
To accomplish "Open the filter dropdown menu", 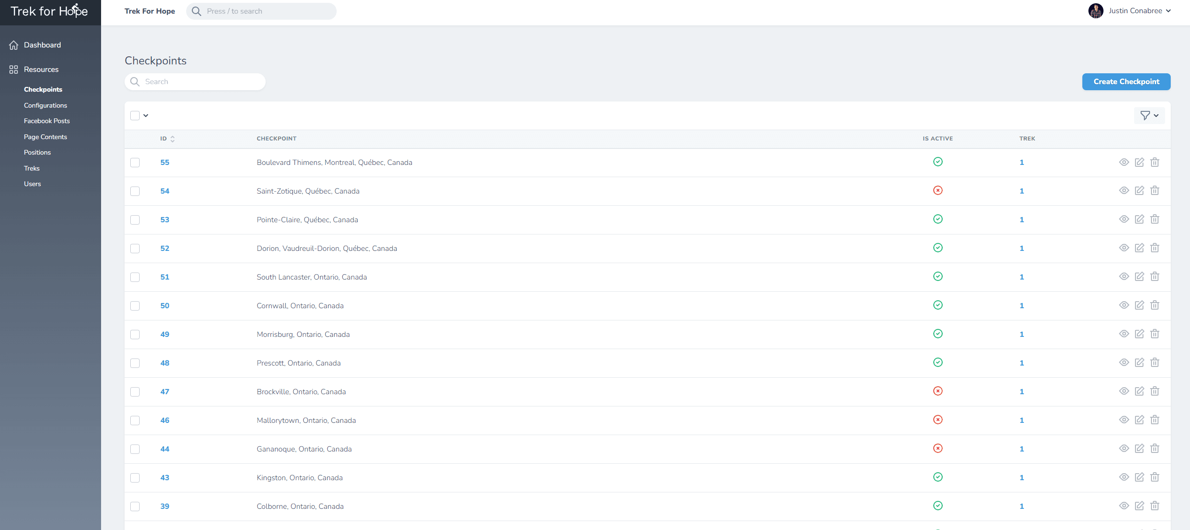I will (x=1149, y=116).
